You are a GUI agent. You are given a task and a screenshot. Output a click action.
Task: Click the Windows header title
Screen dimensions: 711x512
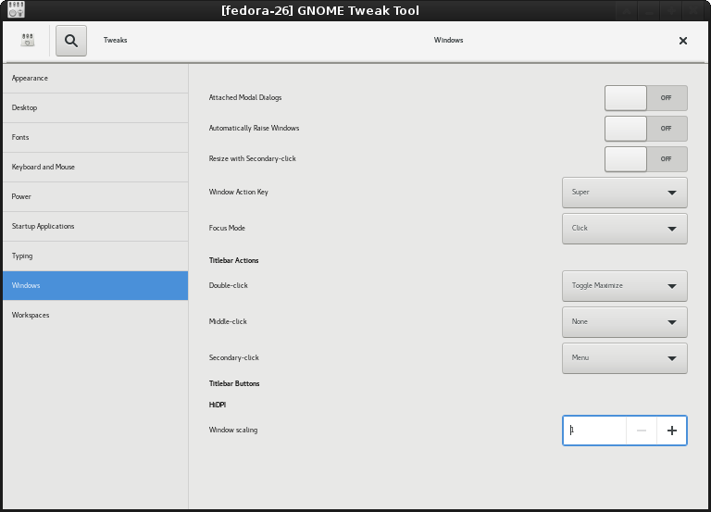click(448, 41)
